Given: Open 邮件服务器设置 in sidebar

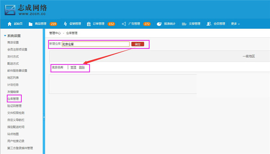Looking at the screenshot, I should (17, 71).
